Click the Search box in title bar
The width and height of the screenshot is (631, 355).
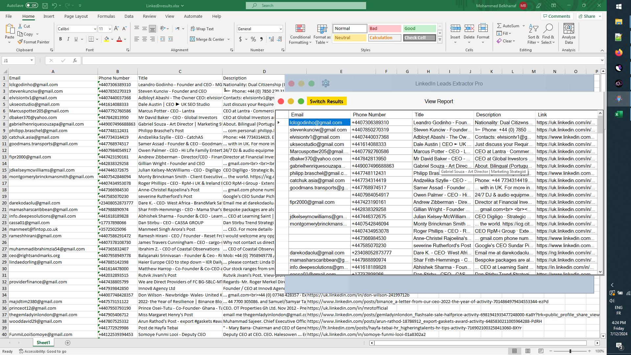[306, 6]
